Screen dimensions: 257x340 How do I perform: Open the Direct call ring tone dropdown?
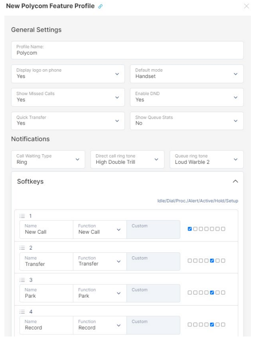pos(128,160)
